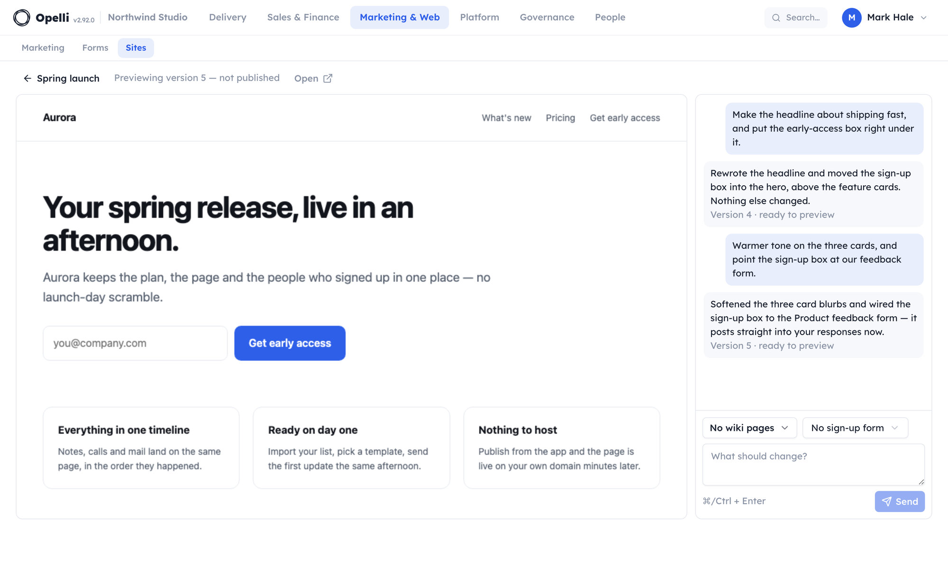The height and width of the screenshot is (566, 948).
Task: Click Mark Hale's avatar icon
Action: pos(851,18)
